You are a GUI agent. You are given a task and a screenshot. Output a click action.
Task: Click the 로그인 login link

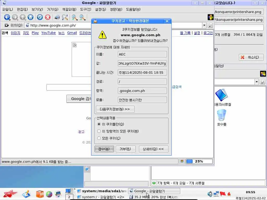(208, 33)
